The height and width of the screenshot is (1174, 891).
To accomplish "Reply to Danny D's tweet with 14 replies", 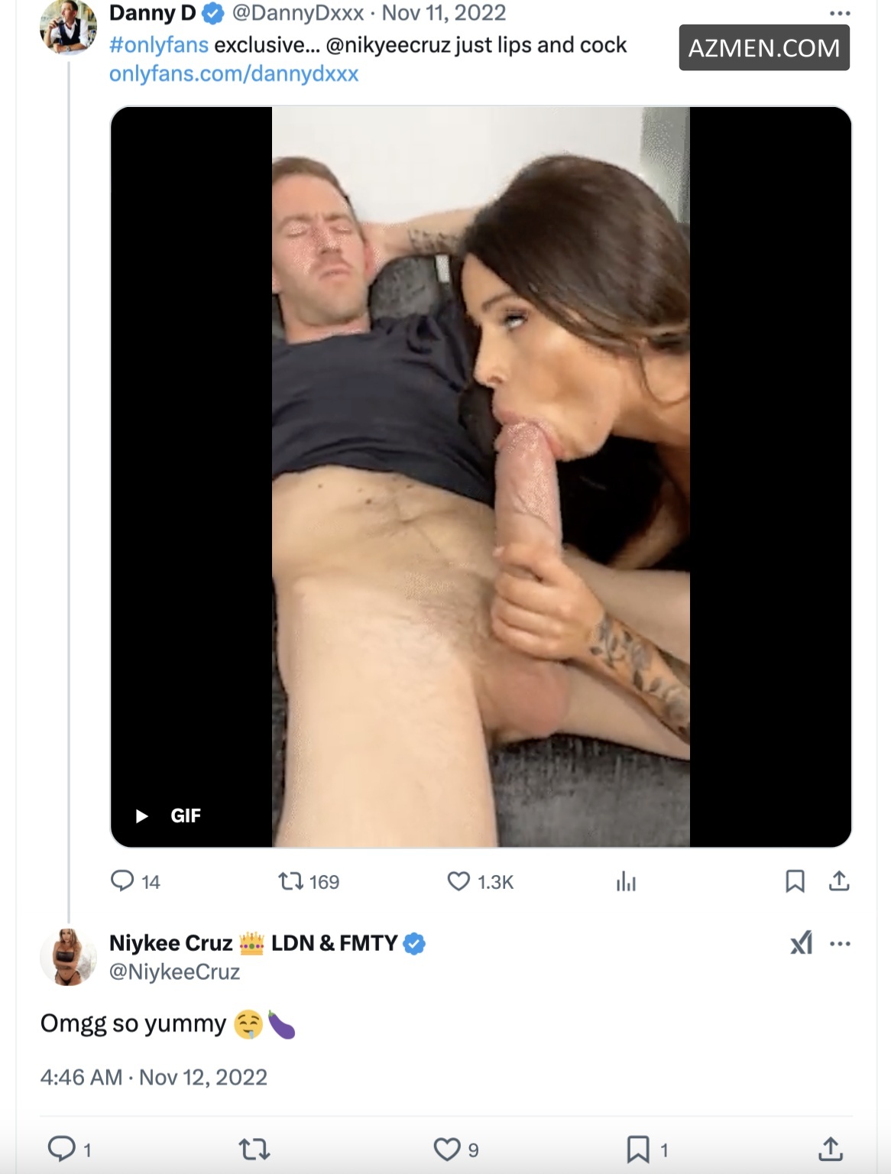I will 123,881.
